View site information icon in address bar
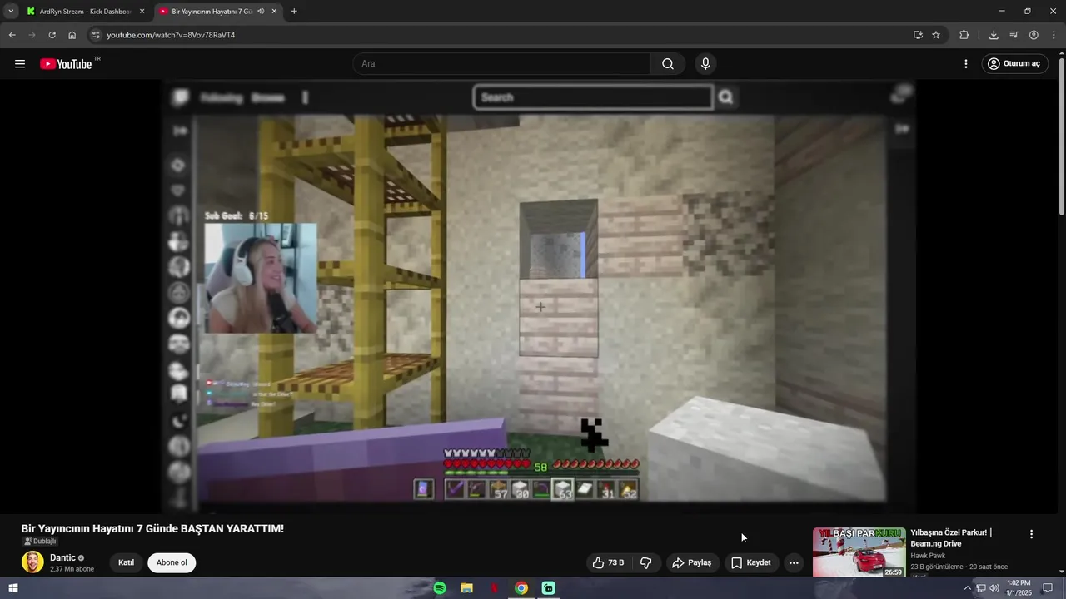 96,35
